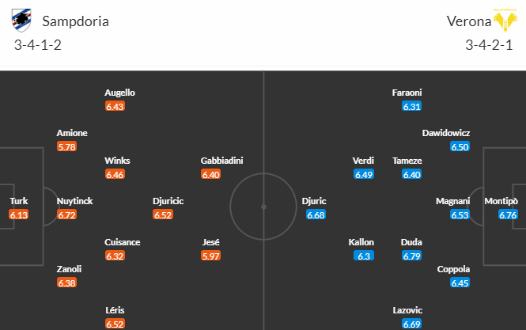Image resolution: width=526 pixels, height=330 pixels.
Task: Click Léris's 6.52 rating badge
Action: 115,324
